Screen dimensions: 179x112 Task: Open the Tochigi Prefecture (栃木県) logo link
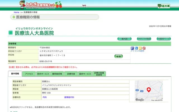click(164, 6)
